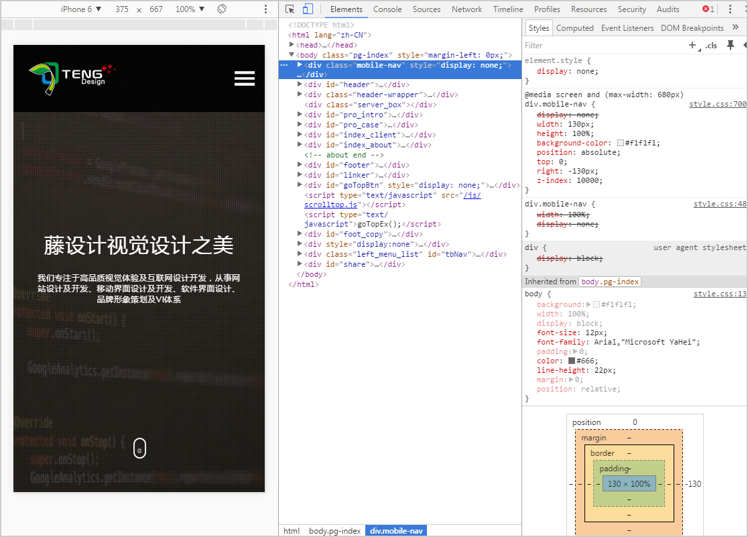Open style.css:700 source link
The width and height of the screenshot is (748, 537).
click(717, 104)
